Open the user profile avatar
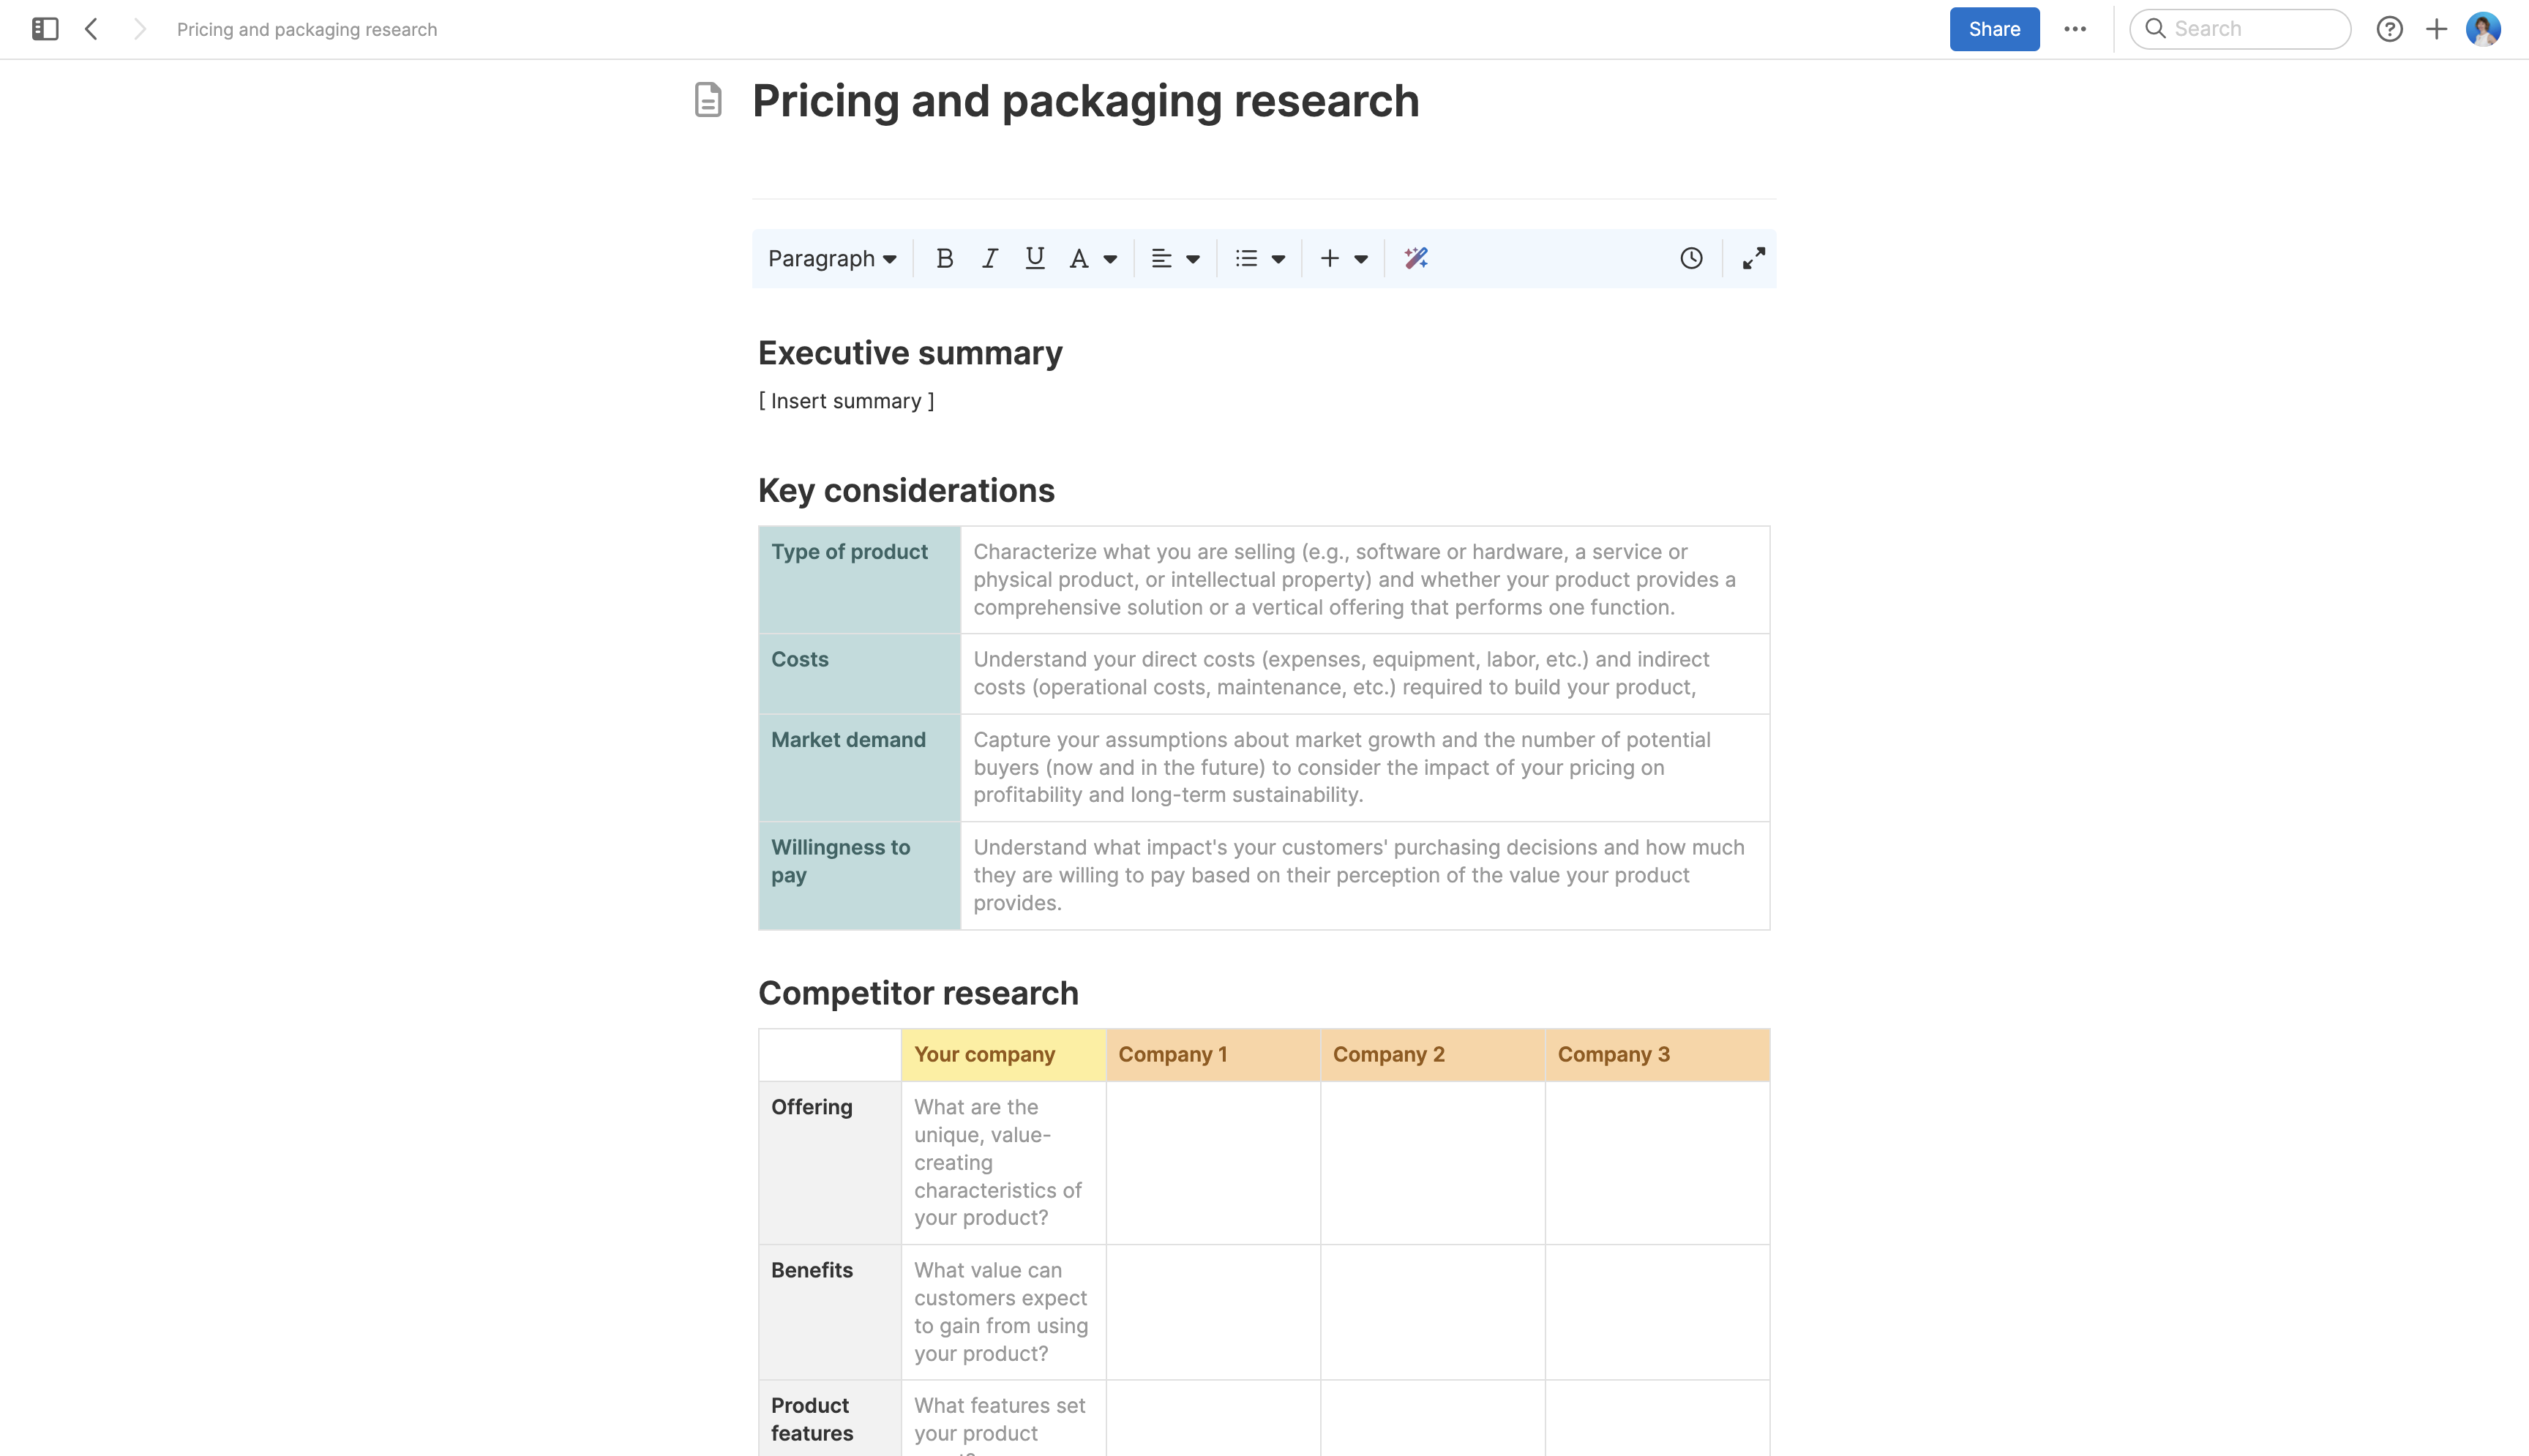Image resolution: width=2529 pixels, height=1456 pixels. click(2482, 29)
